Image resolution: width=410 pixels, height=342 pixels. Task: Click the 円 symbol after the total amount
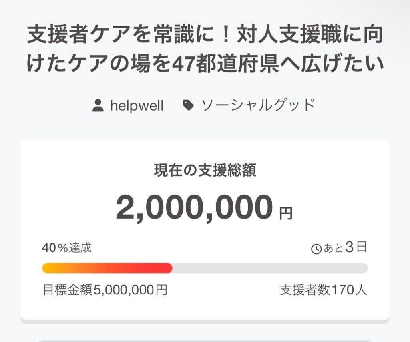[286, 213]
